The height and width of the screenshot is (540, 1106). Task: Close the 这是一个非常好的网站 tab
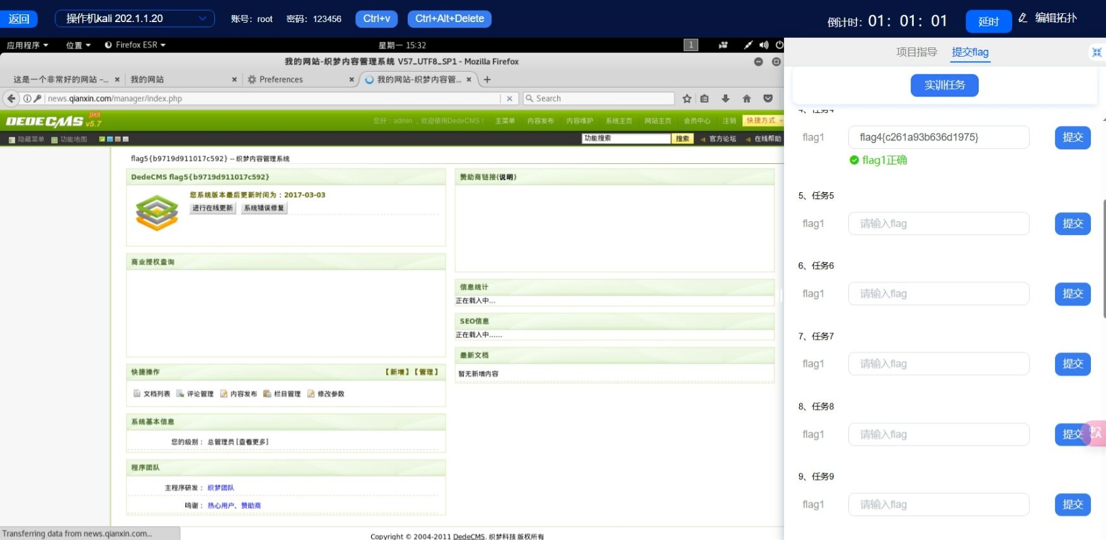(x=117, y=79)
